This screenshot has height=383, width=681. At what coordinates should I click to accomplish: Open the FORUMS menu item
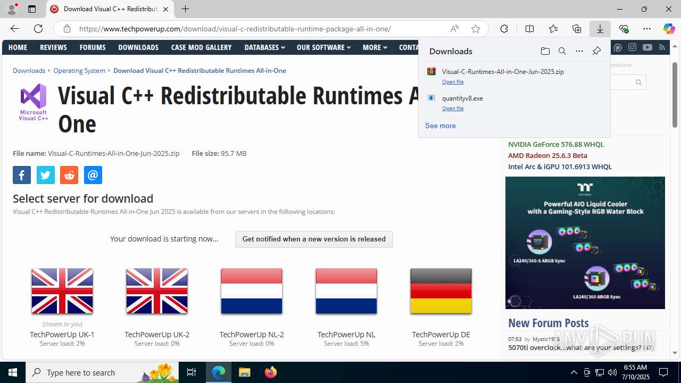(93, 47)
